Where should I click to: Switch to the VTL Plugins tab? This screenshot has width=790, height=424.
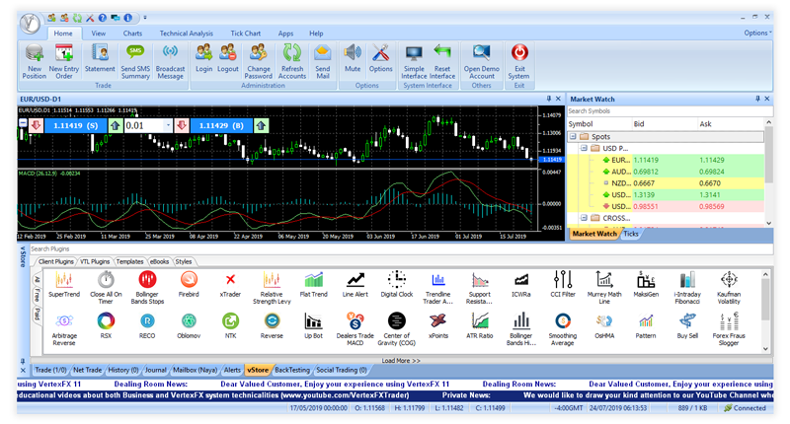pos(95,261)
